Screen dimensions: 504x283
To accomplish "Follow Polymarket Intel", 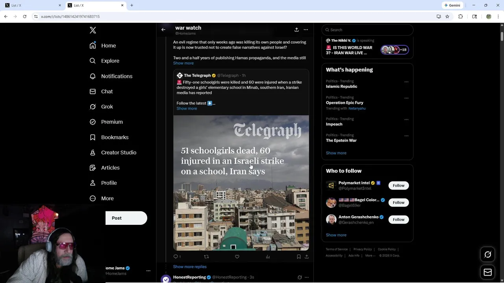I will click(x=398, y=186).
